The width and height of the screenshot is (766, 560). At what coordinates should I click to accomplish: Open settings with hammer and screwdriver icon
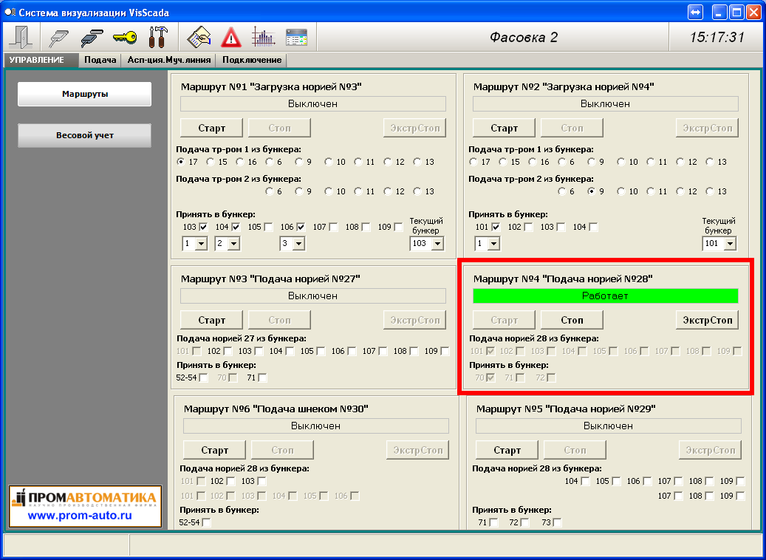point(157,37)
